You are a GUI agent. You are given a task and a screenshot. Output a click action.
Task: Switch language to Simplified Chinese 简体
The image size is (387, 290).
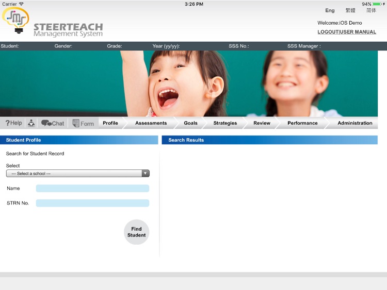371,10
